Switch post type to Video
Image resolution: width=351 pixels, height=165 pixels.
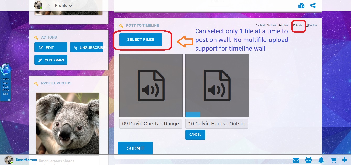click(x=311, y=25)
